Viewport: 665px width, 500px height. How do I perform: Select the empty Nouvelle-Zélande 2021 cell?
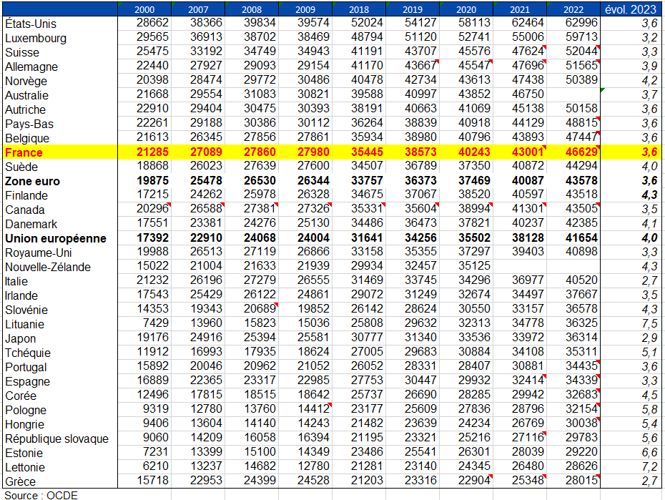point(520,267)
